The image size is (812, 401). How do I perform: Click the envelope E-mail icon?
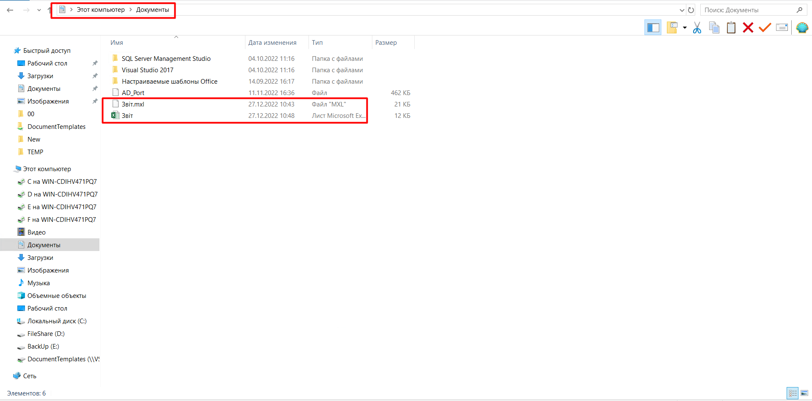pyautogui.click(x=782, y=28)
